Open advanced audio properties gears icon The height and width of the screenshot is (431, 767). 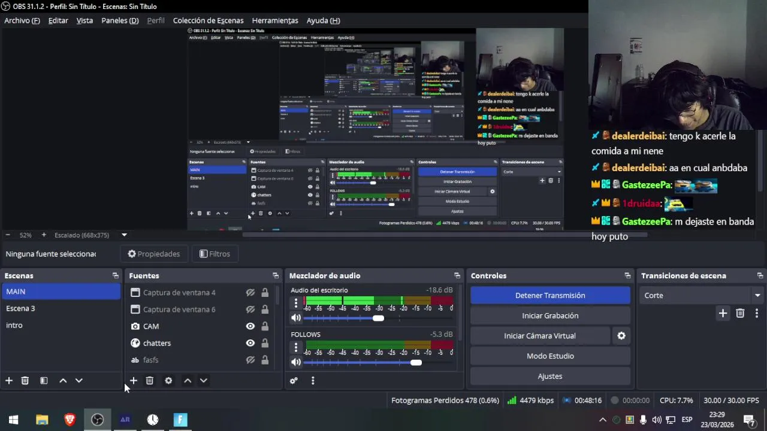click(294, 381)
